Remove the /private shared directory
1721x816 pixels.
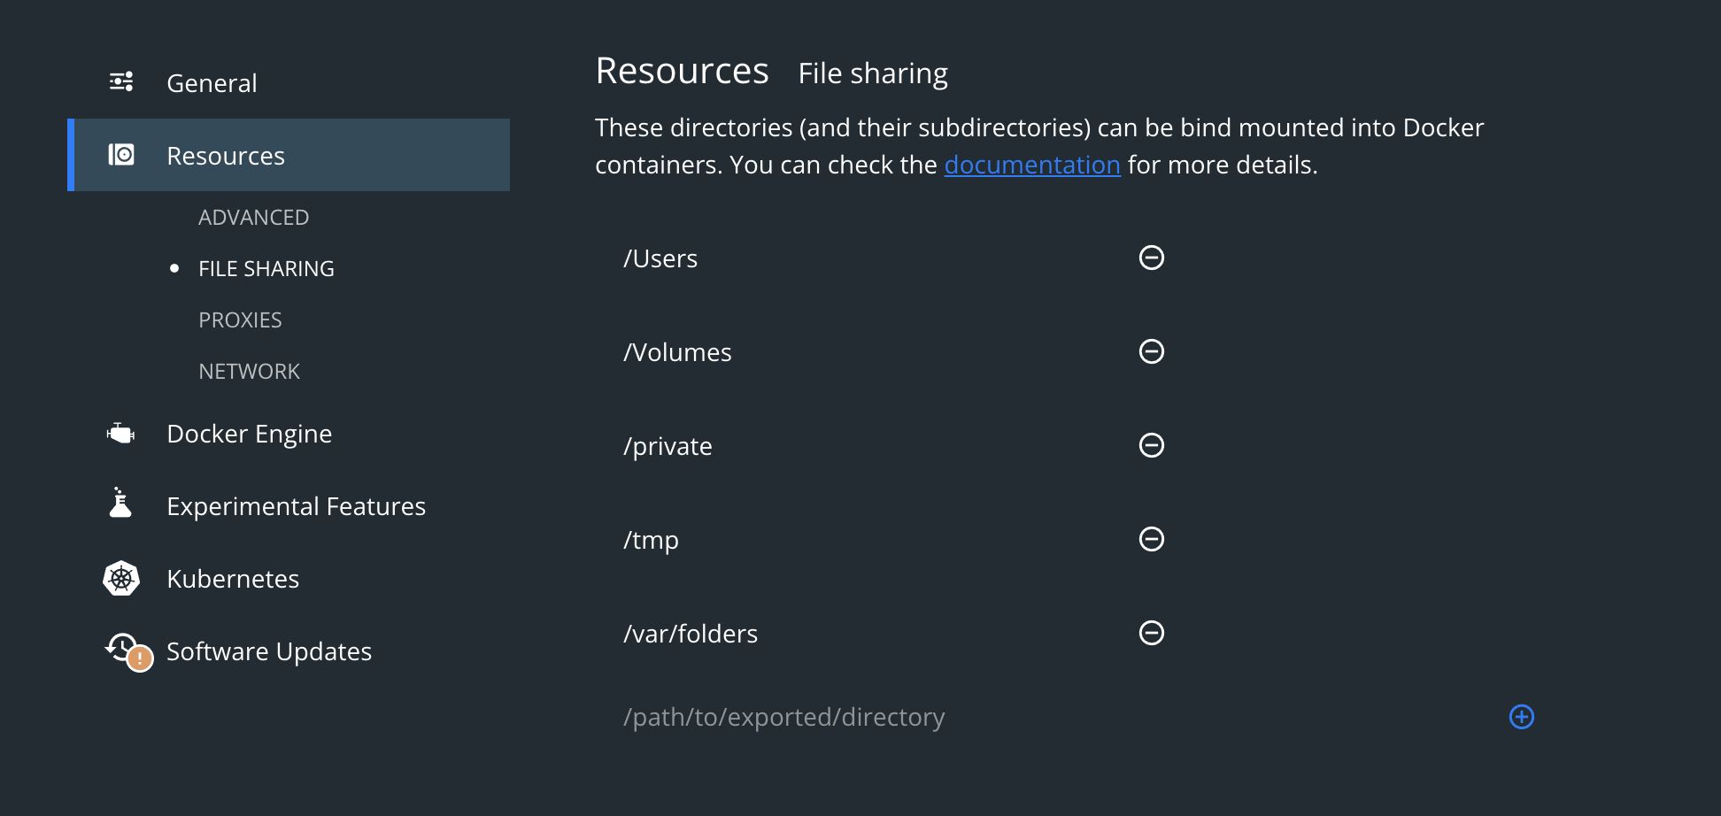(x=1151, y=445)
